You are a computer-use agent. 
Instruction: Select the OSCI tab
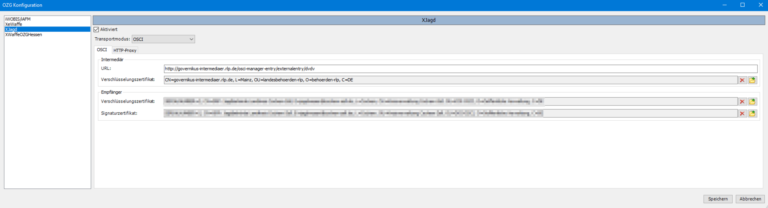pos(102,50)
